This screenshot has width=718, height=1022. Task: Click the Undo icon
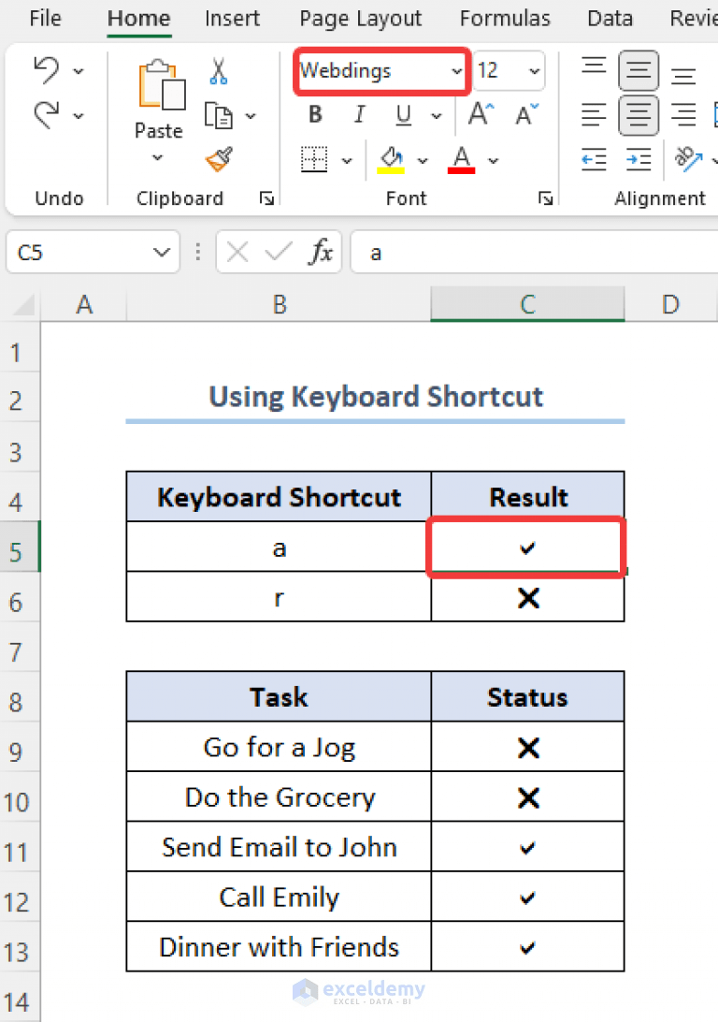[45, 69]
